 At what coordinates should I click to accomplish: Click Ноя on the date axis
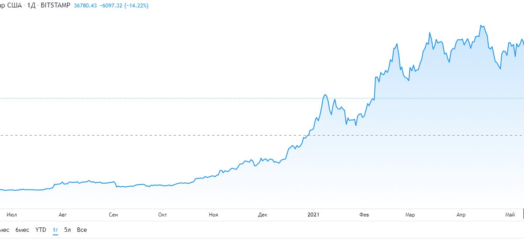(x=213, y=215)
